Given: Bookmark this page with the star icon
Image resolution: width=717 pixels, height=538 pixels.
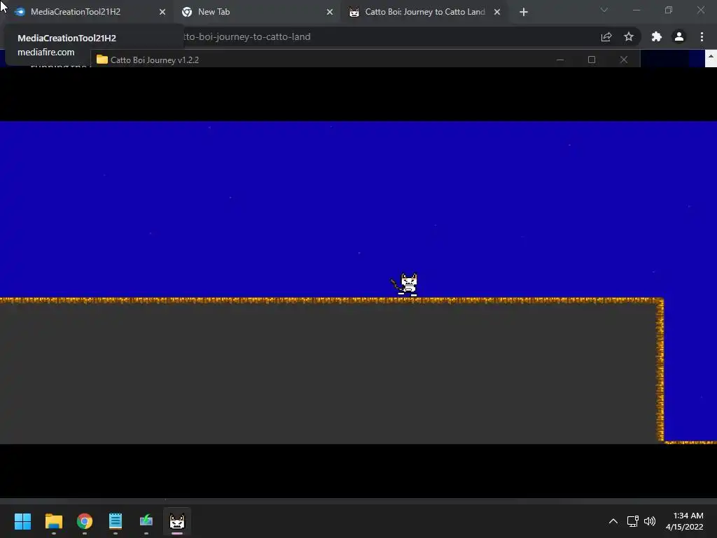Looking at the screenshot, I should click(x=629, y=36).
